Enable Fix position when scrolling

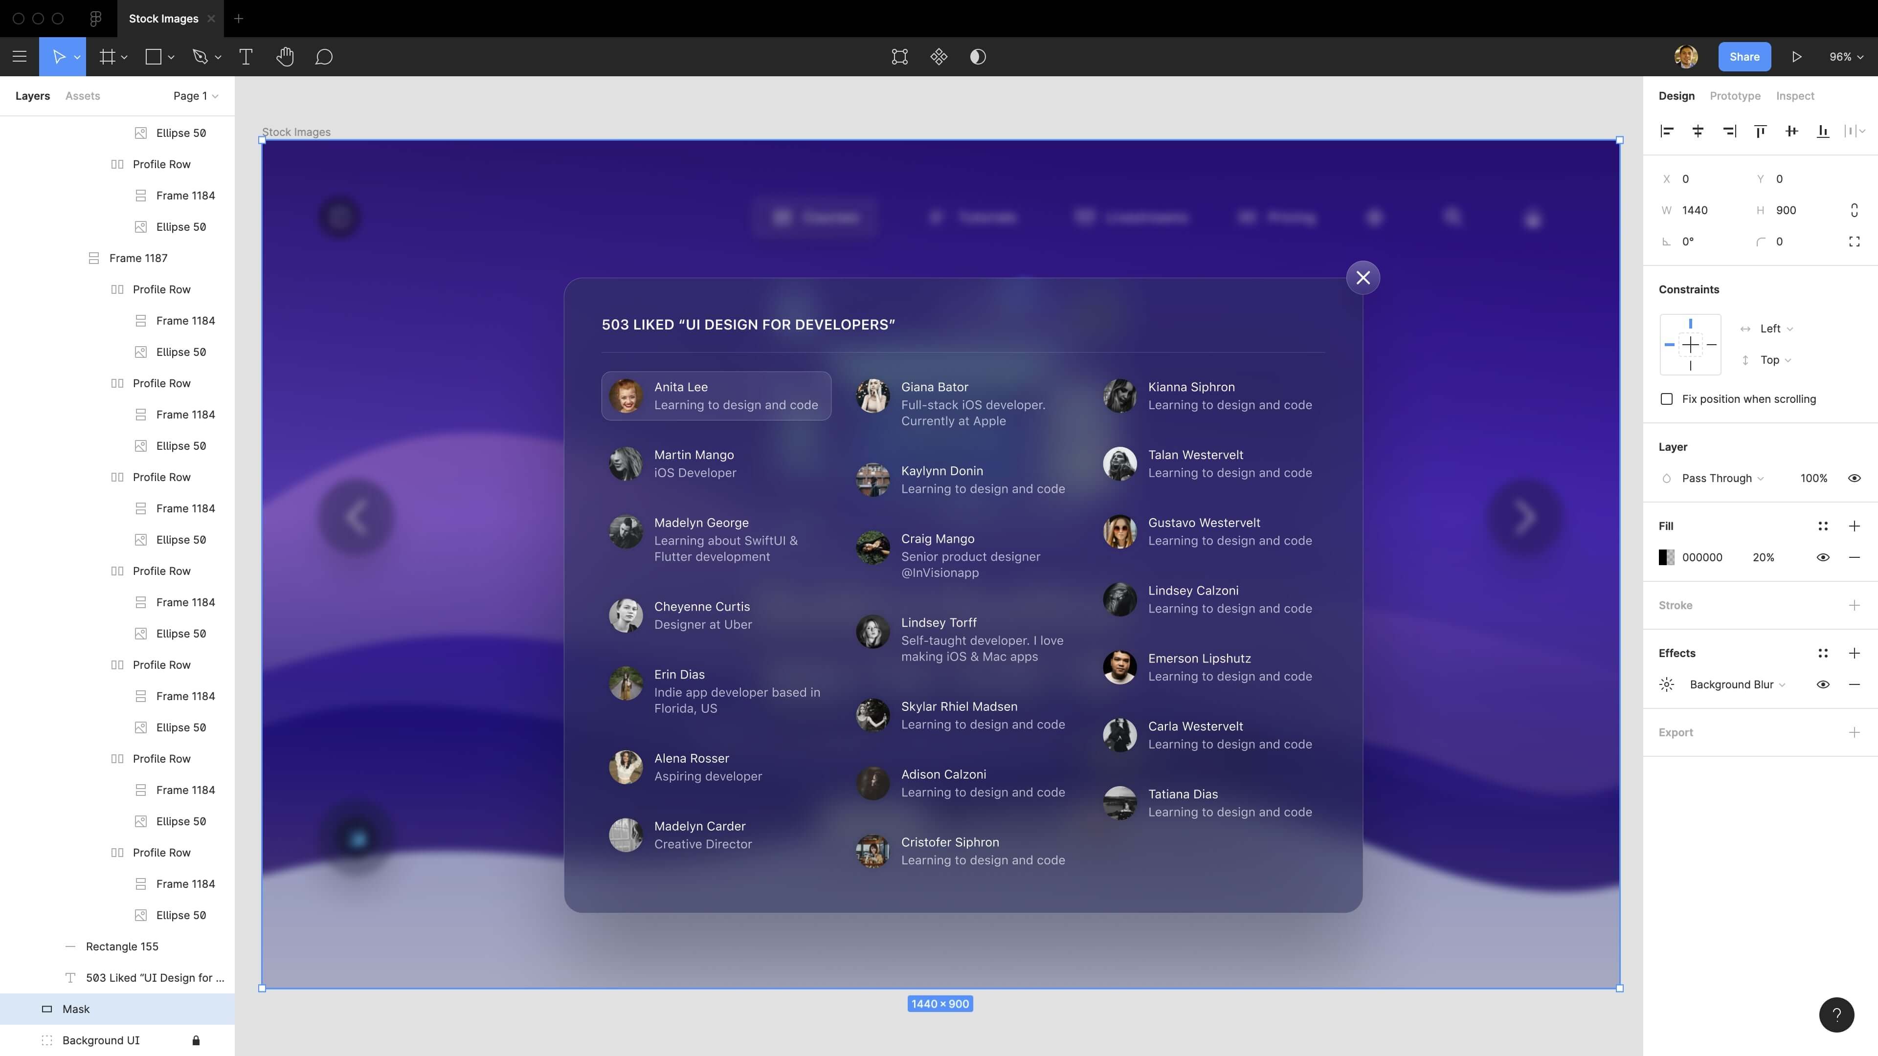pyautogui.click(x=1667, y=398)
